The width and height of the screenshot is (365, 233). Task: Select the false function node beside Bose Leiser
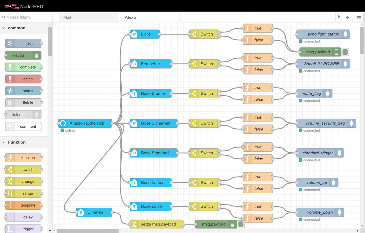coord(258,218)
